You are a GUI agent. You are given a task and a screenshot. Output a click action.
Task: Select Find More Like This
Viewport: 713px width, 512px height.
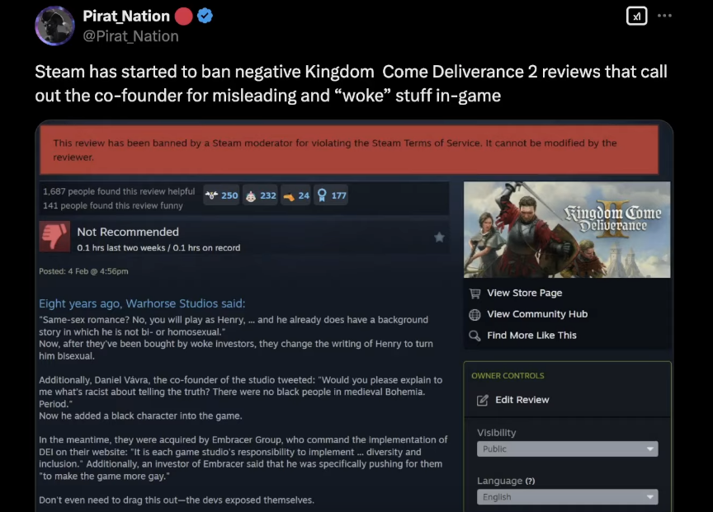point(531,336)
